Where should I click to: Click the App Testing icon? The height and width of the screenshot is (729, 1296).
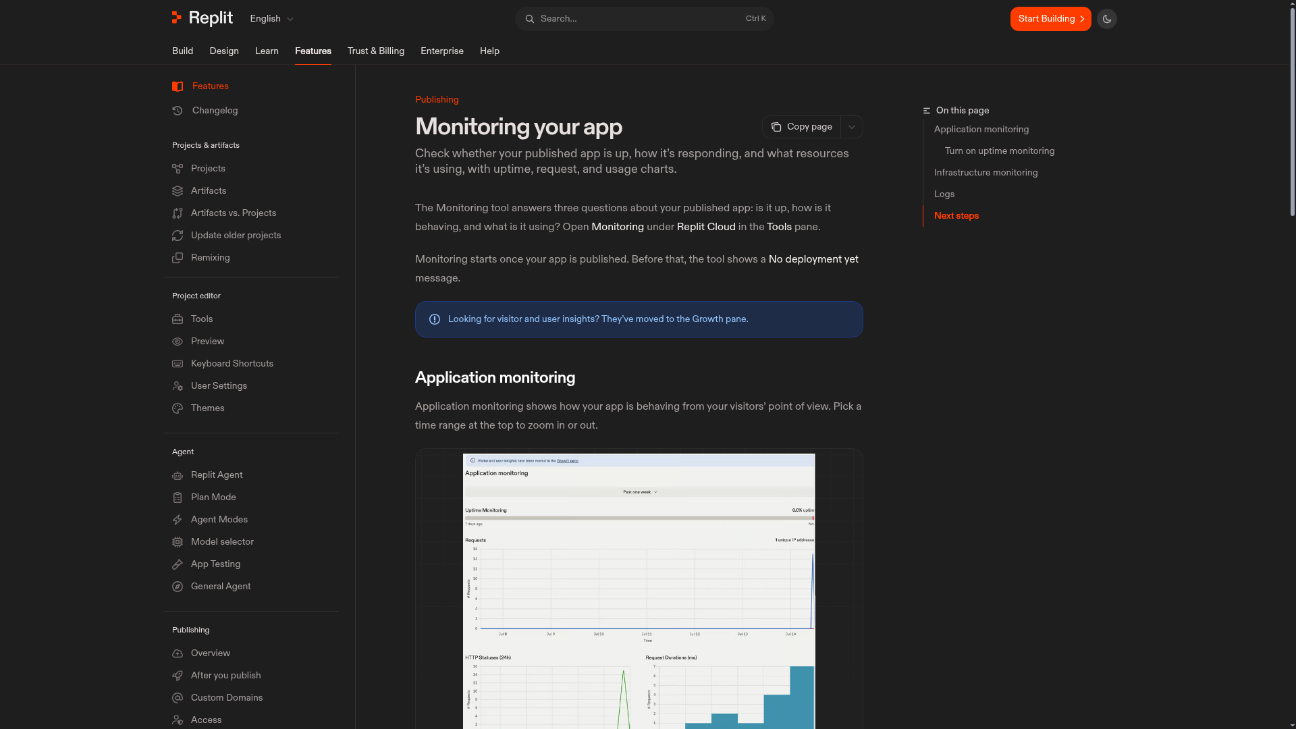pyautogui.click(x=178, y=564)
